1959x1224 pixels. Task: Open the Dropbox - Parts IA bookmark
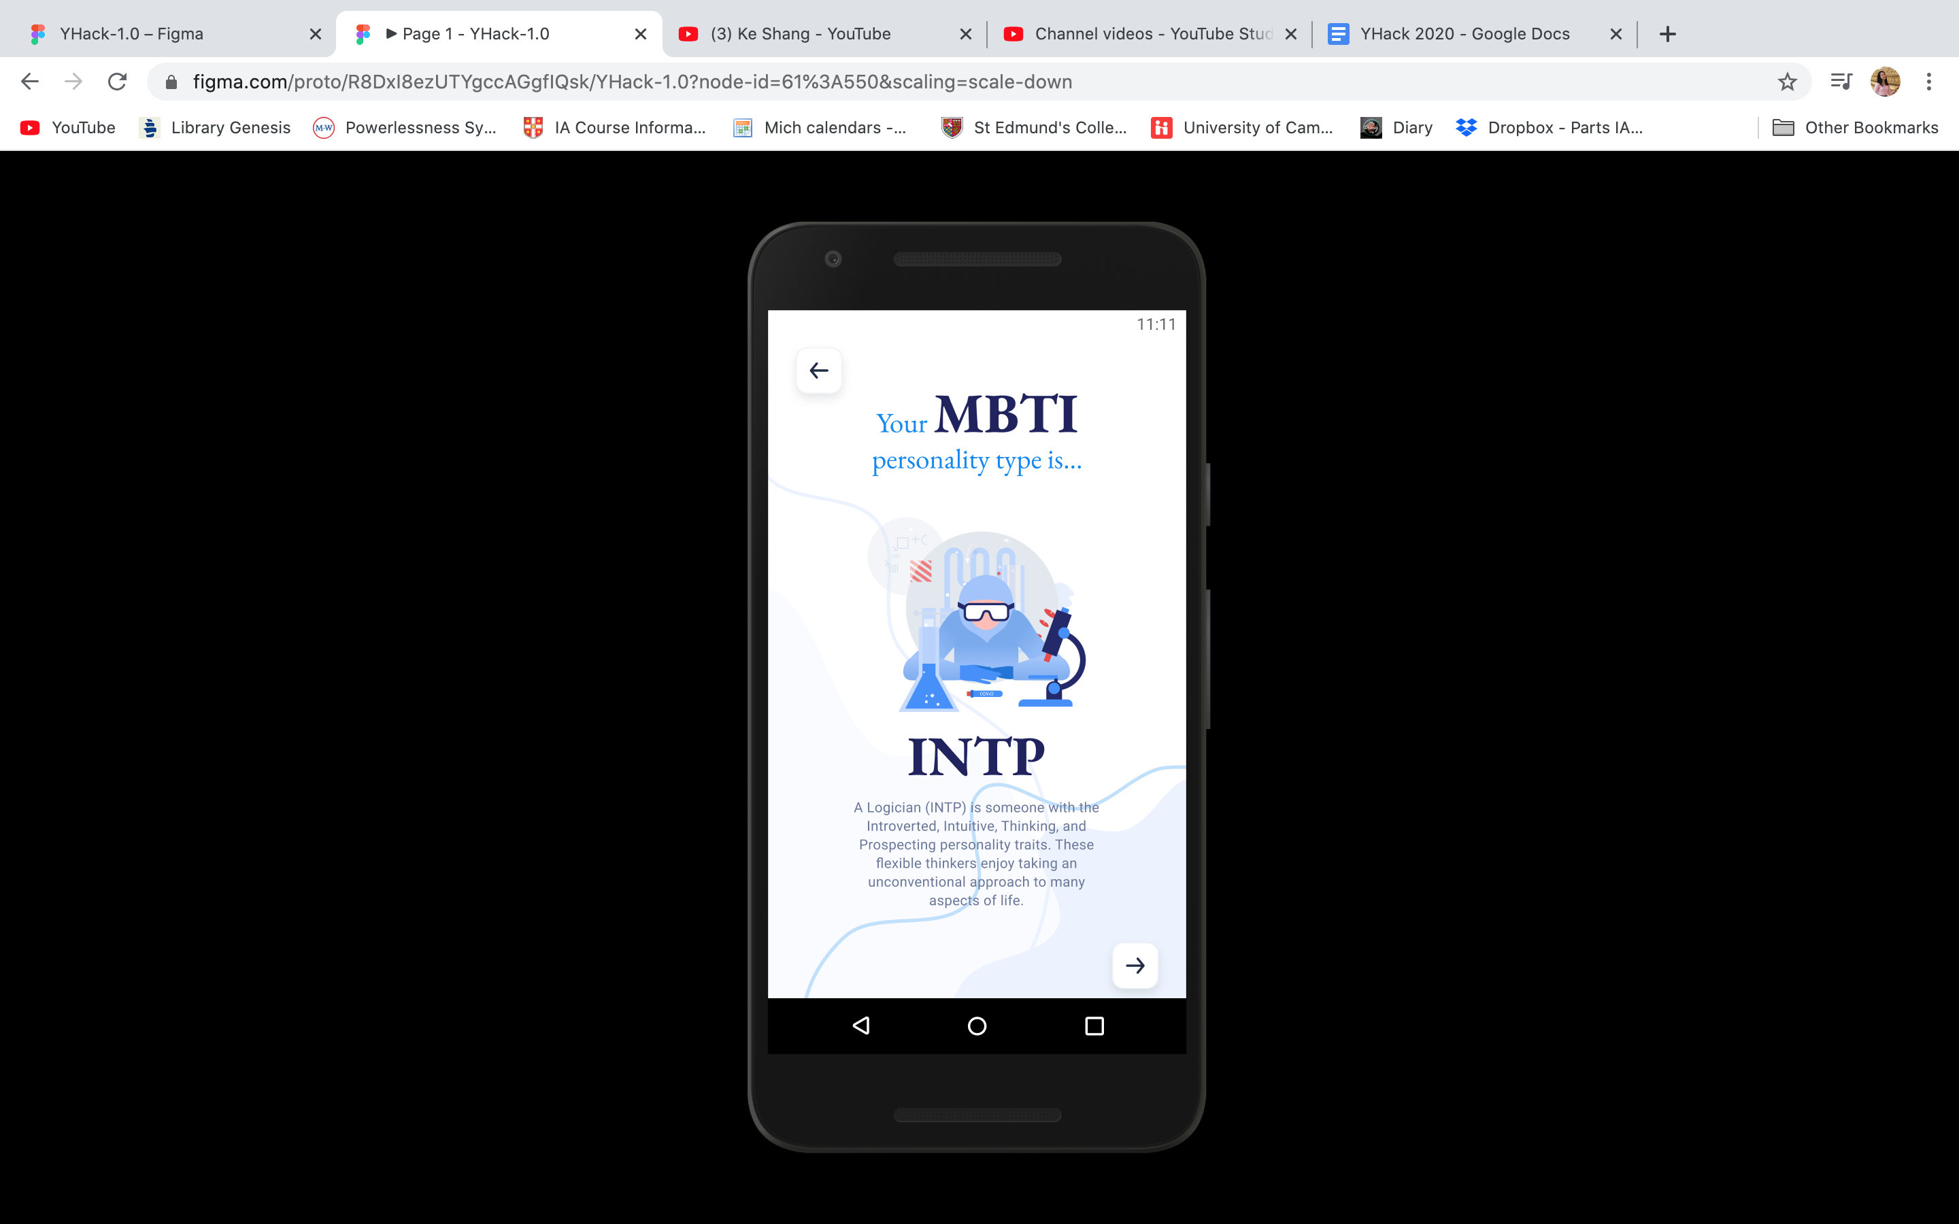pos(1550,128)
